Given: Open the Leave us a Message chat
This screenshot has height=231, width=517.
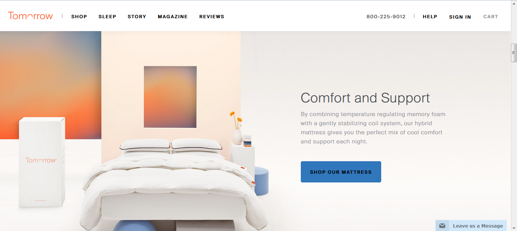Looking at the screenshot, I should pyautogui.click(x=471, y=226).
